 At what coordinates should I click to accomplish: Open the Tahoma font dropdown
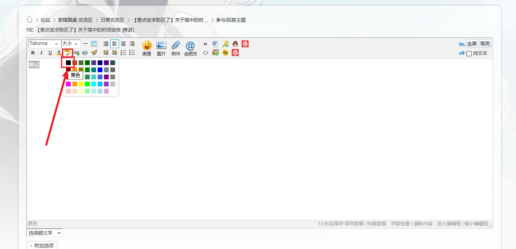(44, 44)
